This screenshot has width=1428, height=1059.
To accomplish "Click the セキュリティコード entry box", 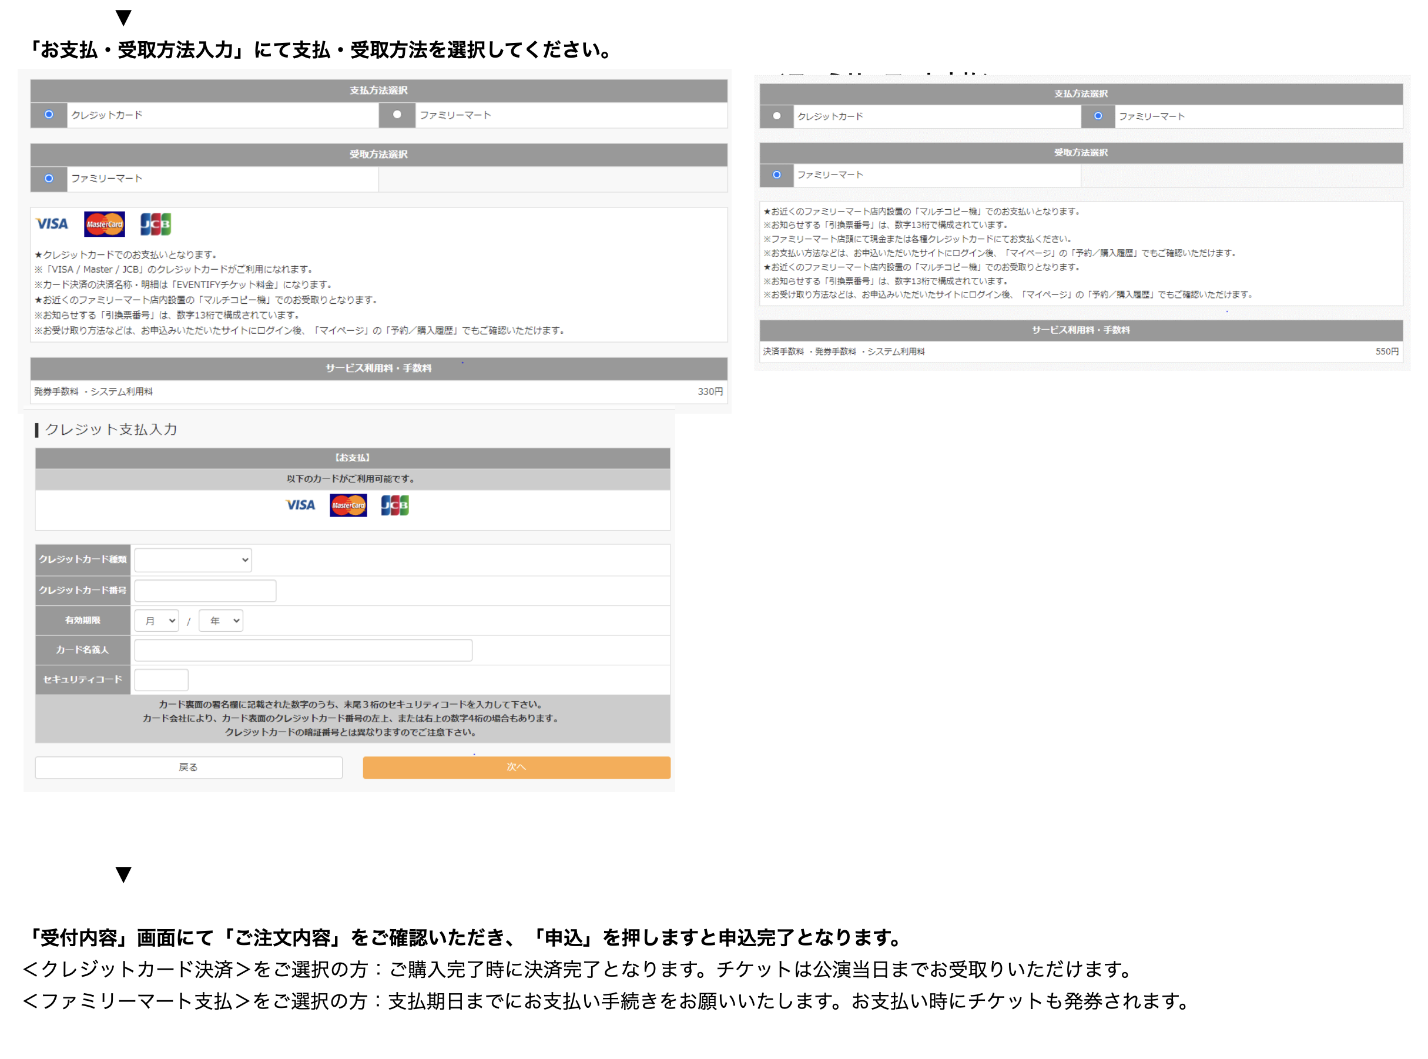I will coord(161,679).
